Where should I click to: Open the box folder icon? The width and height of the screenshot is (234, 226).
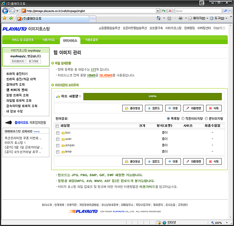coord(63,133)
